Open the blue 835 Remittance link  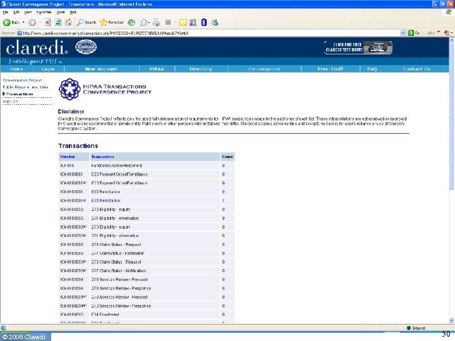click(x=106, y=201)
